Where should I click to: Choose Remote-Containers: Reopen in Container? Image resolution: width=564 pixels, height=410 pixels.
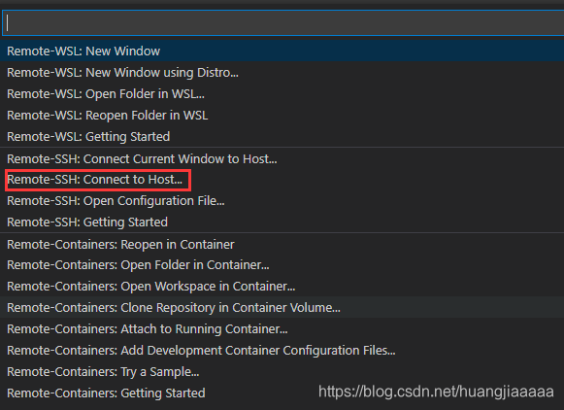(x=282, y=245)
